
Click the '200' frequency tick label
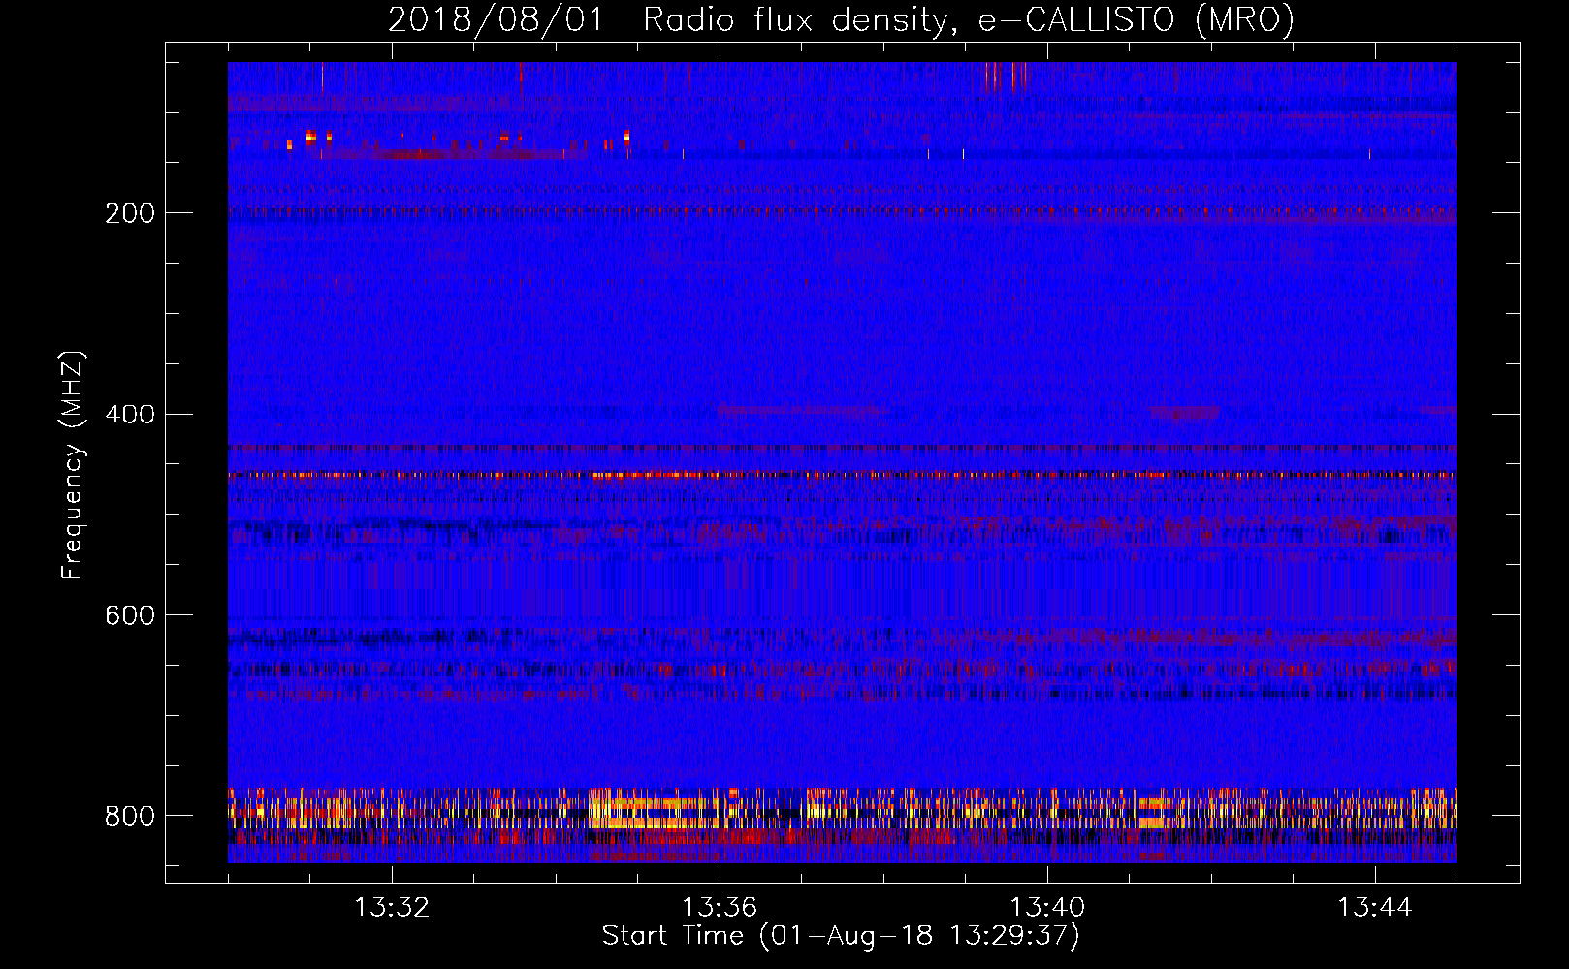(x=130, y=213)
